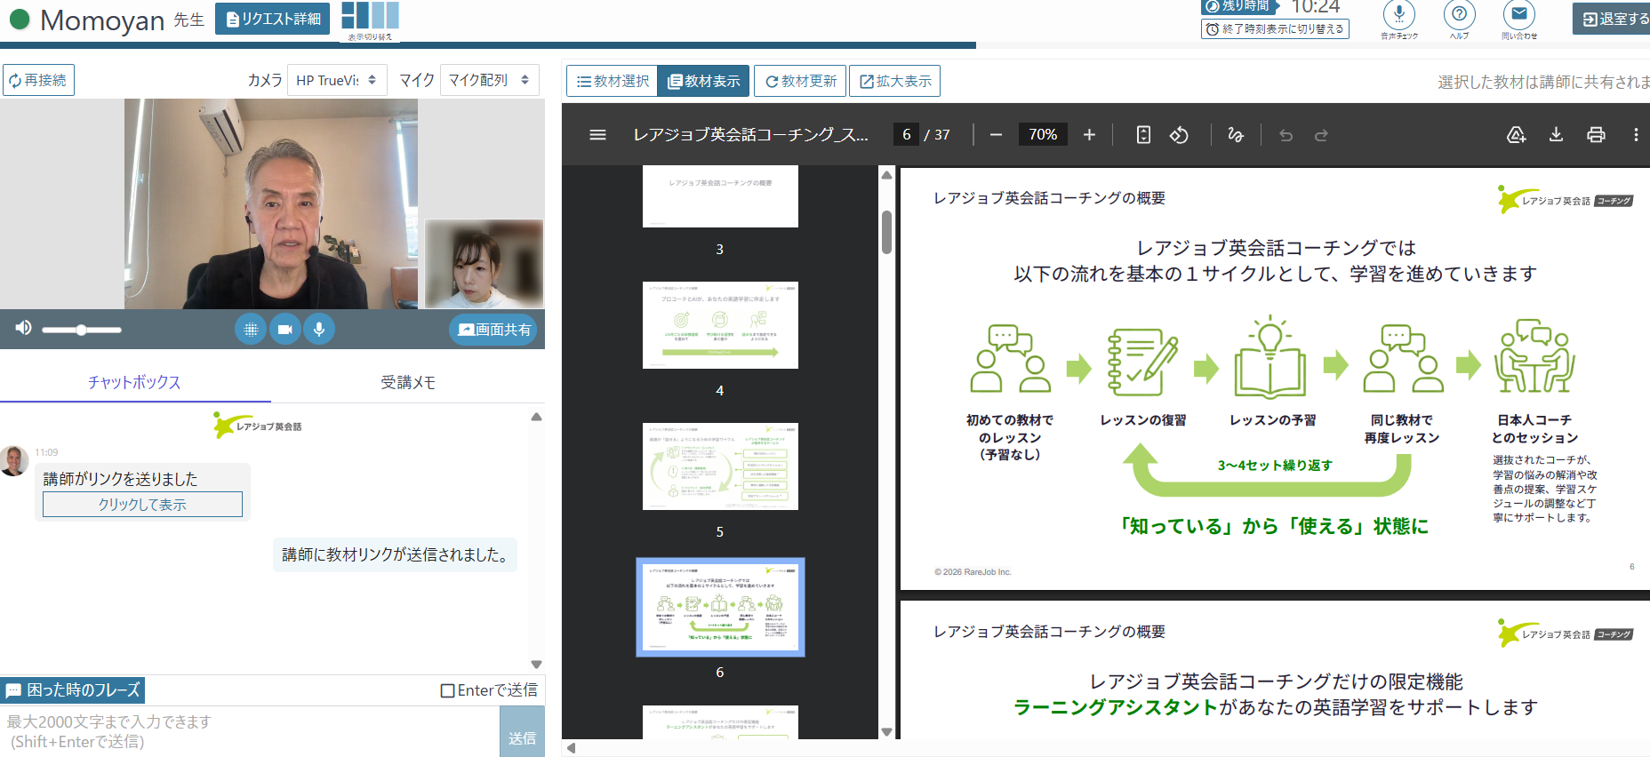
Task: Open the 困った時のフレーズ phrases button
Action: (73, 690)
